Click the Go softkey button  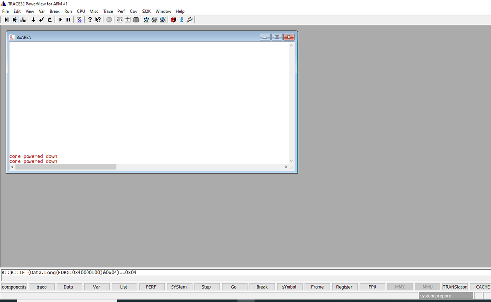click(234, 287)
